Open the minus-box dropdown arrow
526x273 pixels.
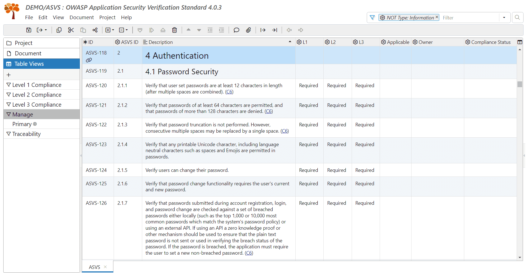127,30
